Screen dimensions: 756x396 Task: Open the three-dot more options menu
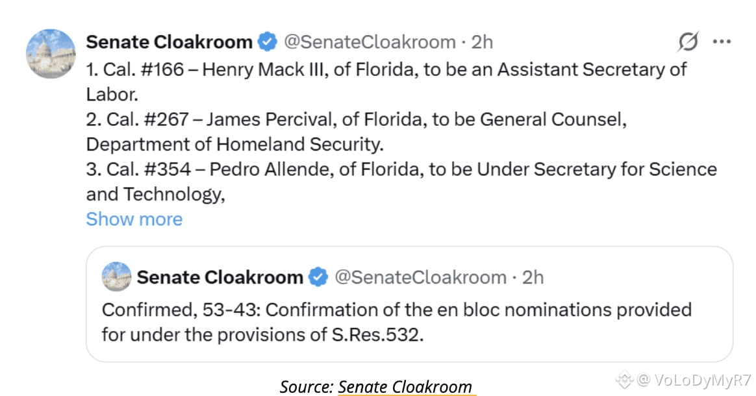[722, 42]
